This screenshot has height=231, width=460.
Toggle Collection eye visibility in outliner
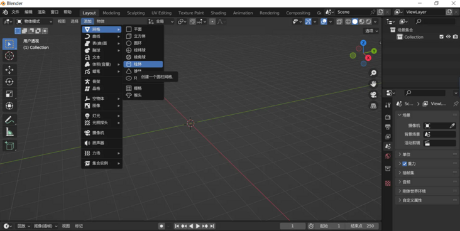pos(448,37)
